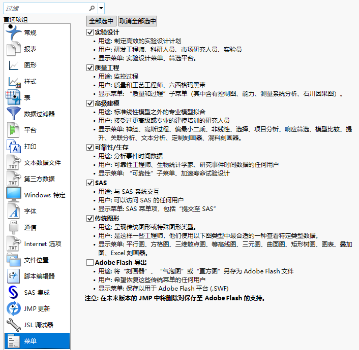Click the 全部选中 button
This screenshot has height=350, width=359.
101,21
